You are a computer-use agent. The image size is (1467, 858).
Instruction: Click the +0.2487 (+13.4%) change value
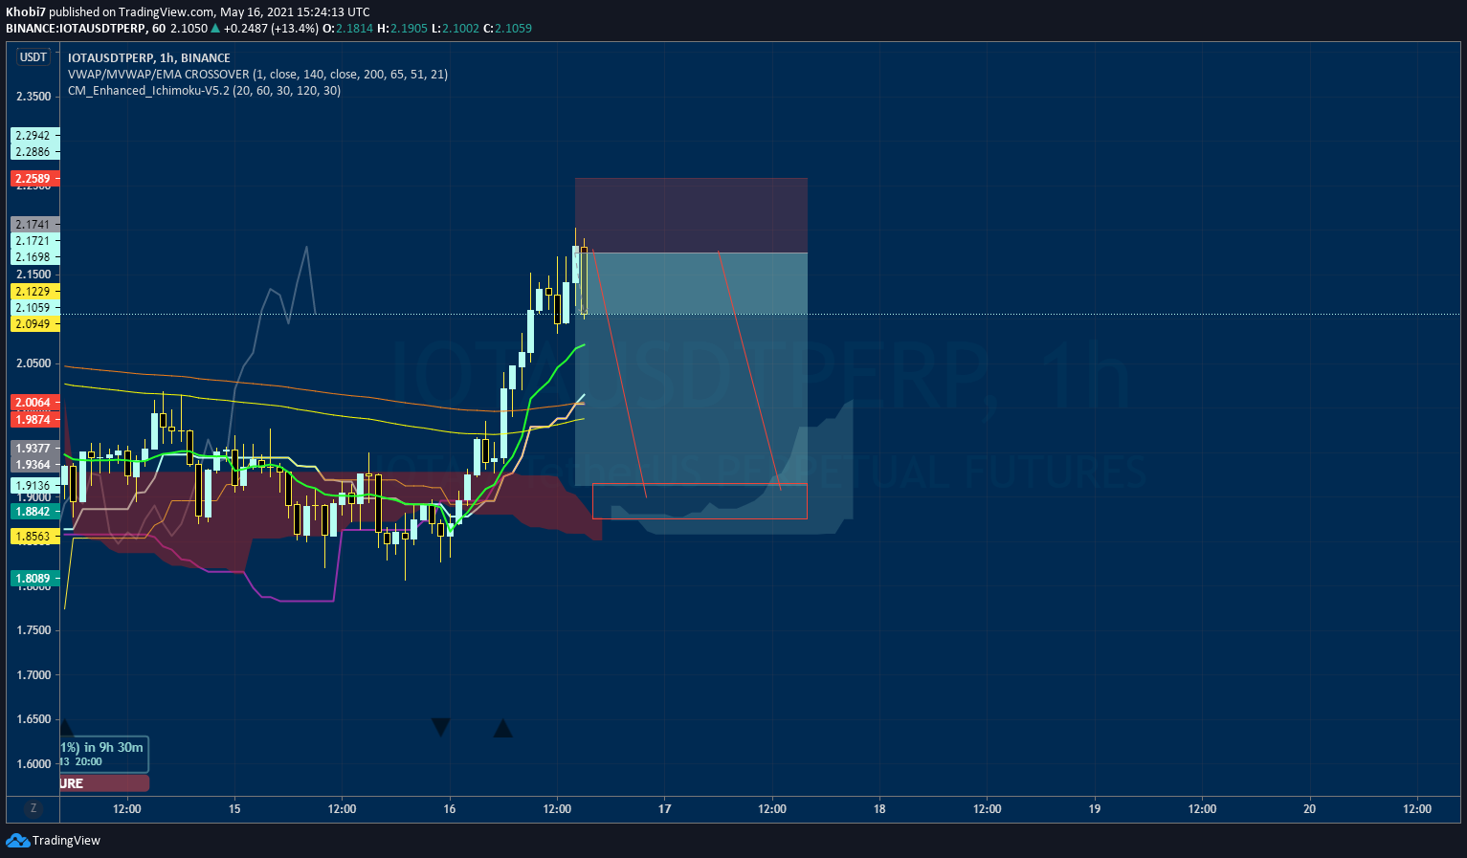(272, 28)
